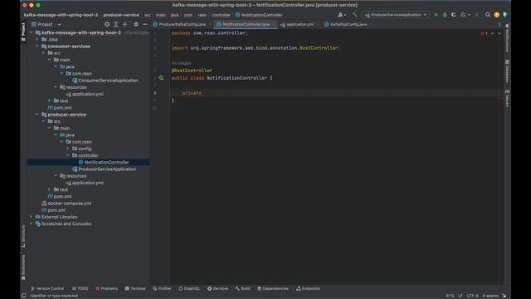Toggle the Structure side tool window
This screenshot has height=299, width=531.
[x=23, y=236]
